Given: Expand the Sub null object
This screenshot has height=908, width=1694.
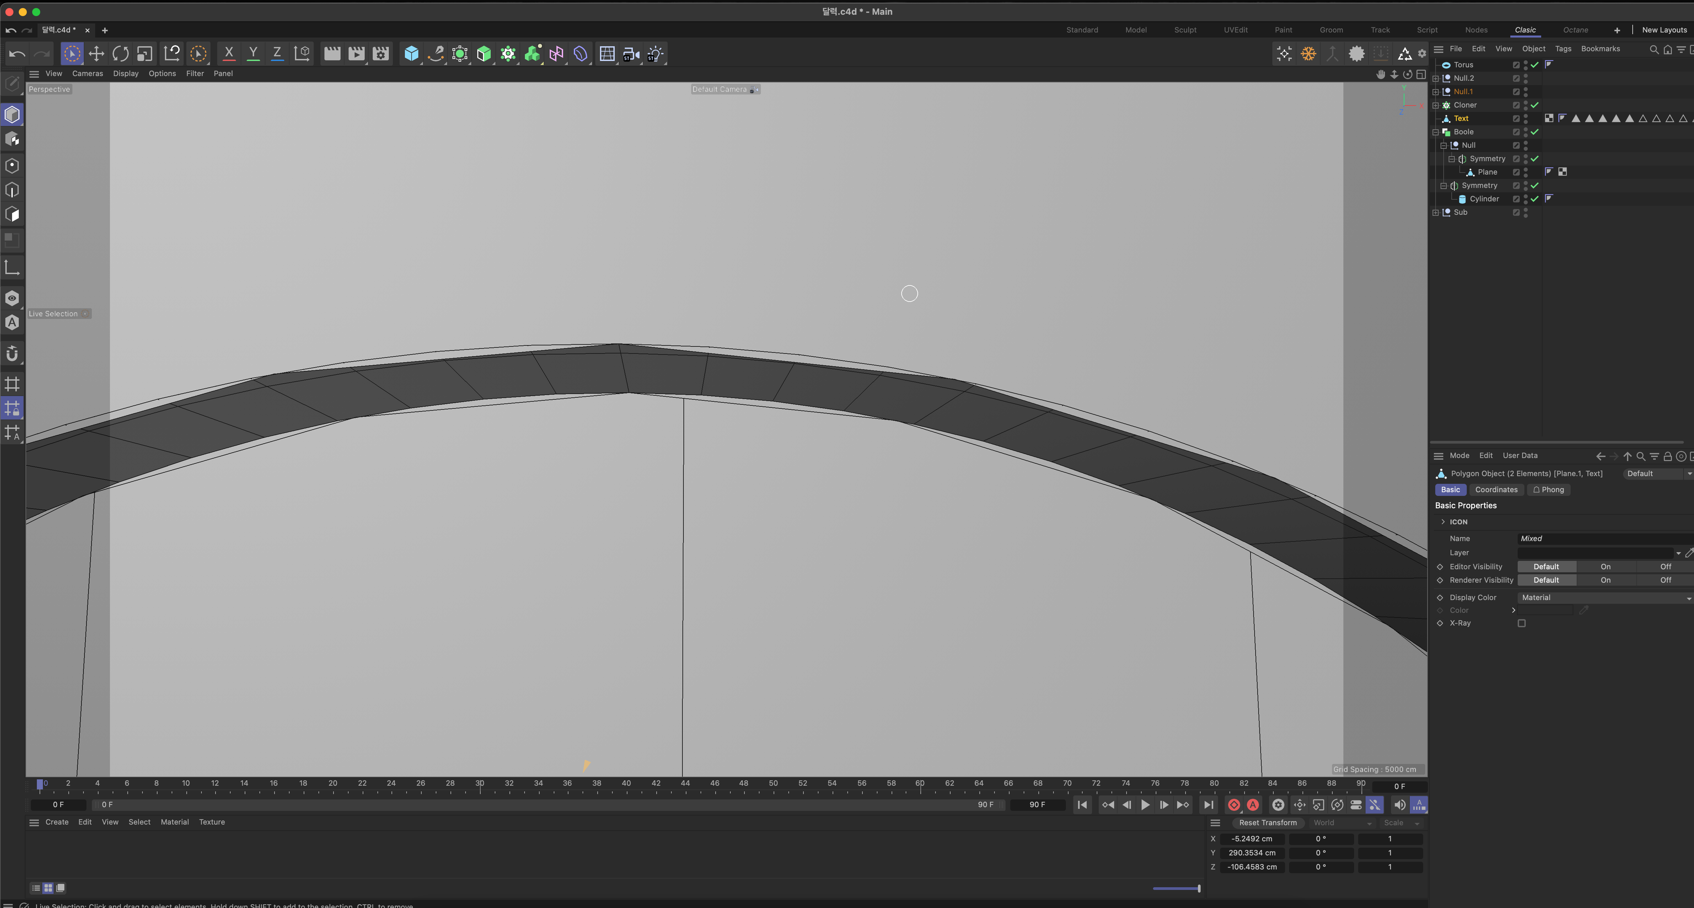Looking at the screenshot, I should (x=1436, y=212).
